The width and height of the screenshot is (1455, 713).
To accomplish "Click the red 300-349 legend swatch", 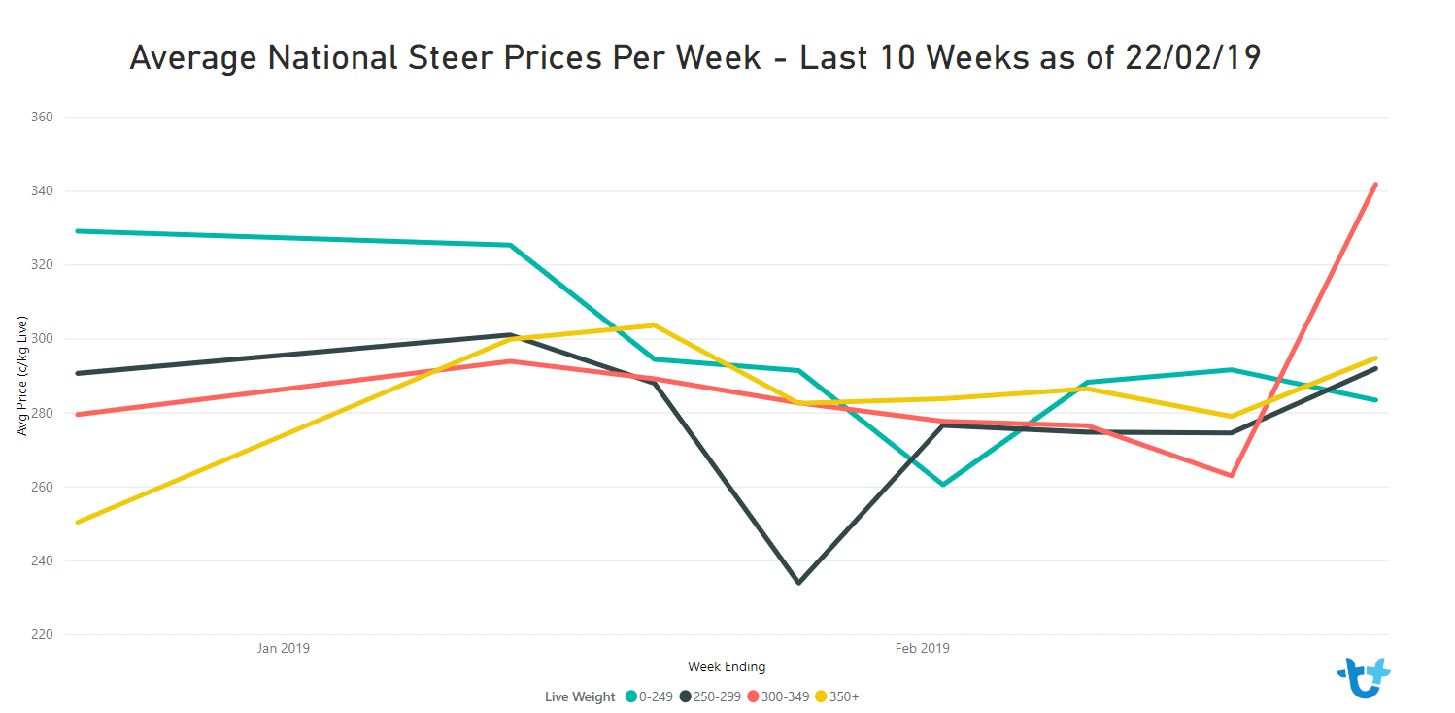I will [x=752, y=696].
